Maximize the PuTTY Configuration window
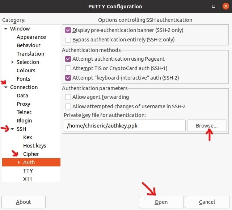The image size is (232, 210). [214, 6]
